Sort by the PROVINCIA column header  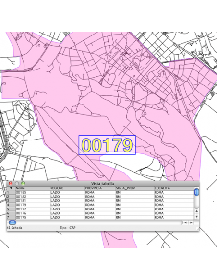pos(100,188)
